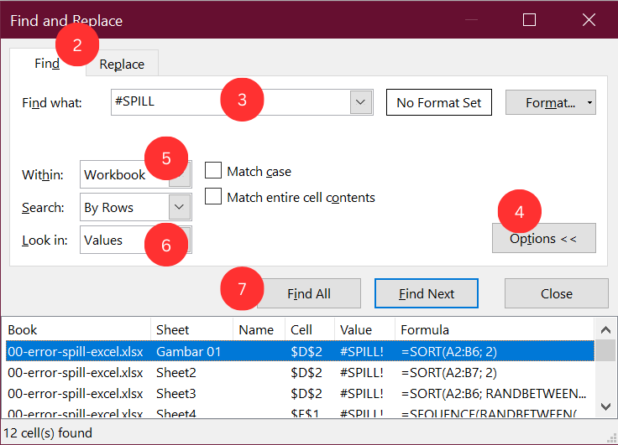Screen dimensions: 618x445
Task: Open the Search By Rows dropdown
Action: [x=135, y=207]
